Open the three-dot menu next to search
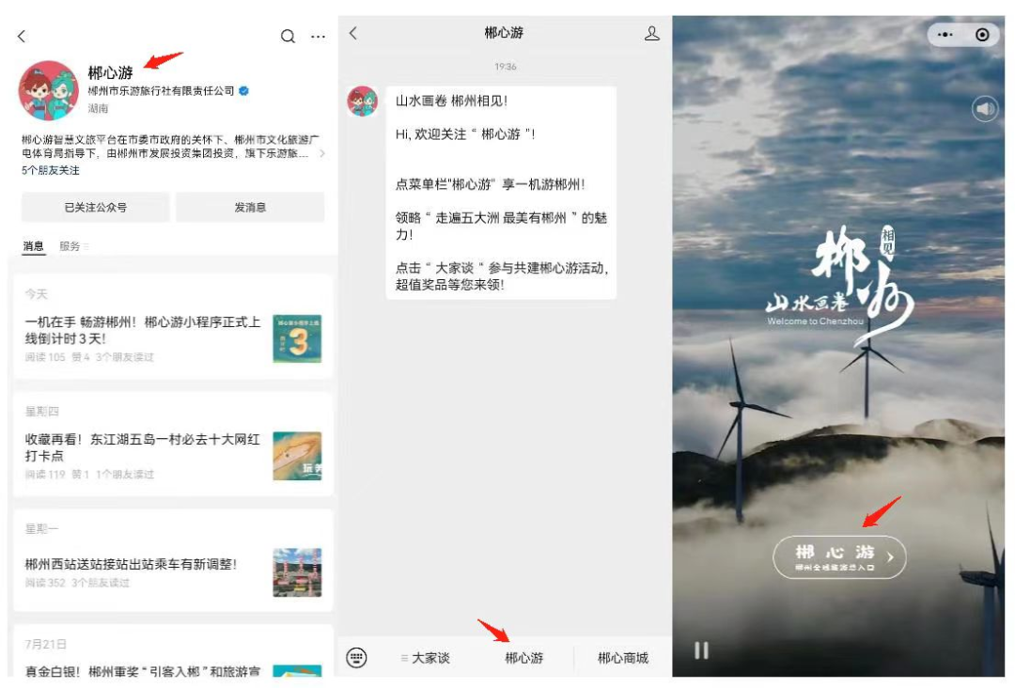1015x688 pixels. click(x=318, y=37)
